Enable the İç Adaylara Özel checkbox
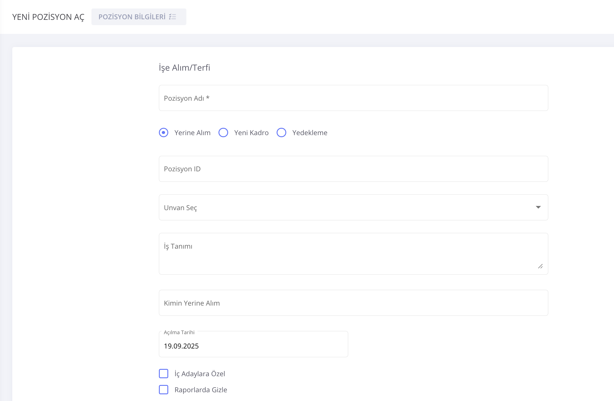The height and width of the screenshot is (401, 614). tap(164, 374)
